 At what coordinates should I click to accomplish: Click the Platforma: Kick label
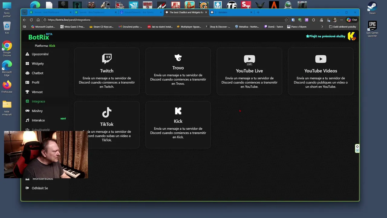pyautogui.click(x=45, y=46)
